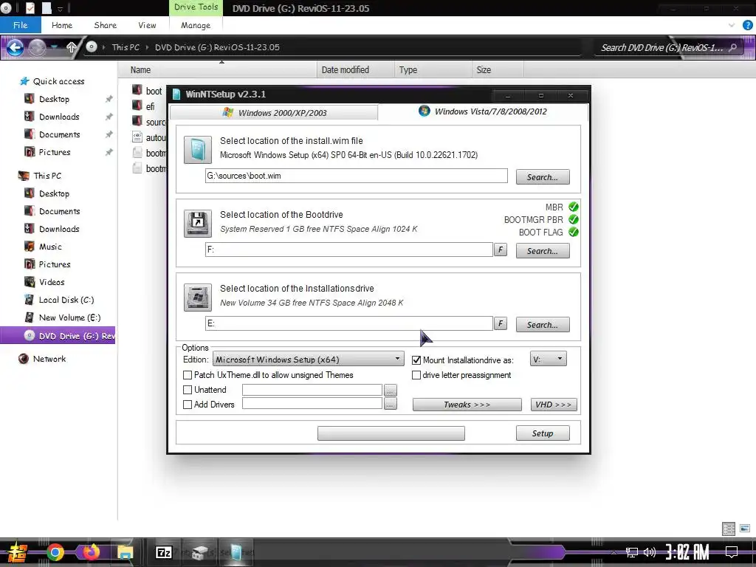Open Google Chrome from the taskbar
The width and height of the screenshot is (756, 567).
(x=55, y=552)
